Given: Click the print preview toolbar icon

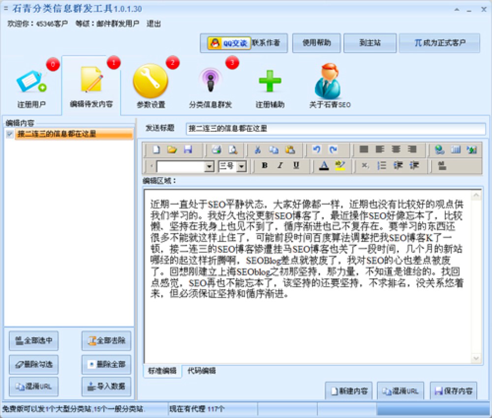Looking at the screenshot, I should coord(233,149).
